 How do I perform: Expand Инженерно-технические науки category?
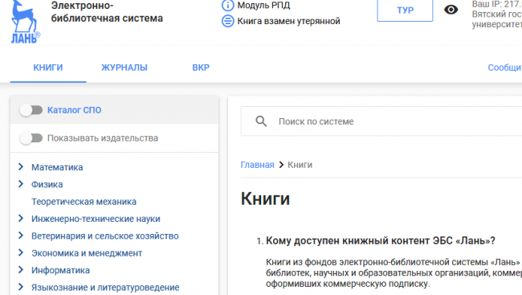coord(21,219)
